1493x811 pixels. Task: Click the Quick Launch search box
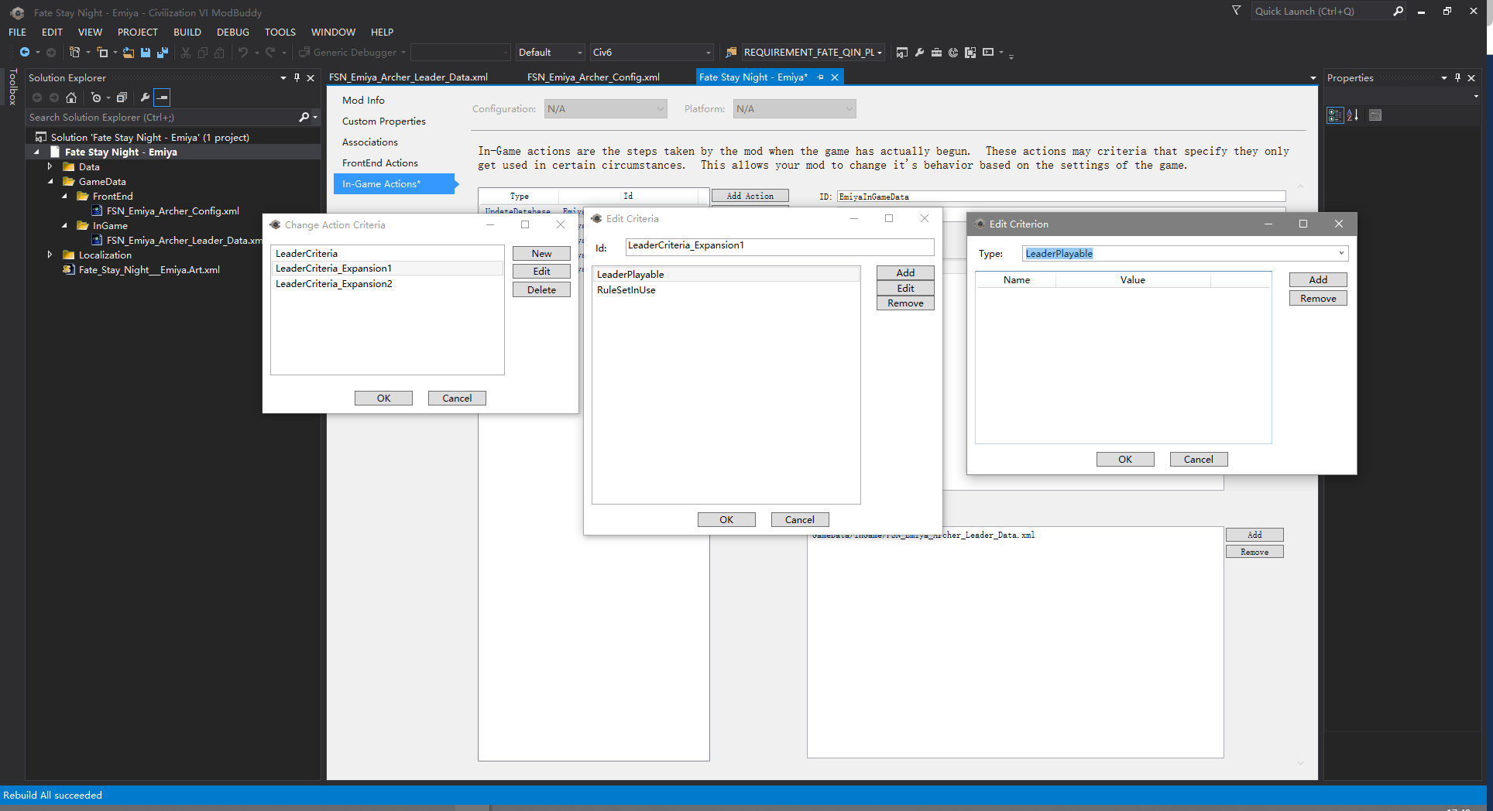[1320, 12]
